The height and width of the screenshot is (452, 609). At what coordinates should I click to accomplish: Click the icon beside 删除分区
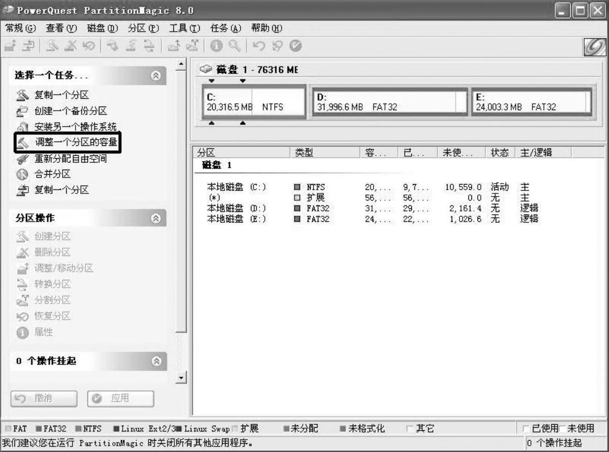coord(22,252)
